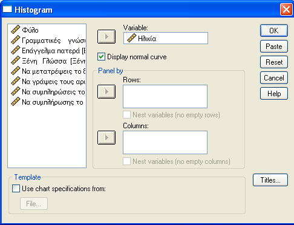The image size is (294, 225).
Task: Toggle Nest variables (no empty rows) checkbox
Action: (x=126, y=115)
